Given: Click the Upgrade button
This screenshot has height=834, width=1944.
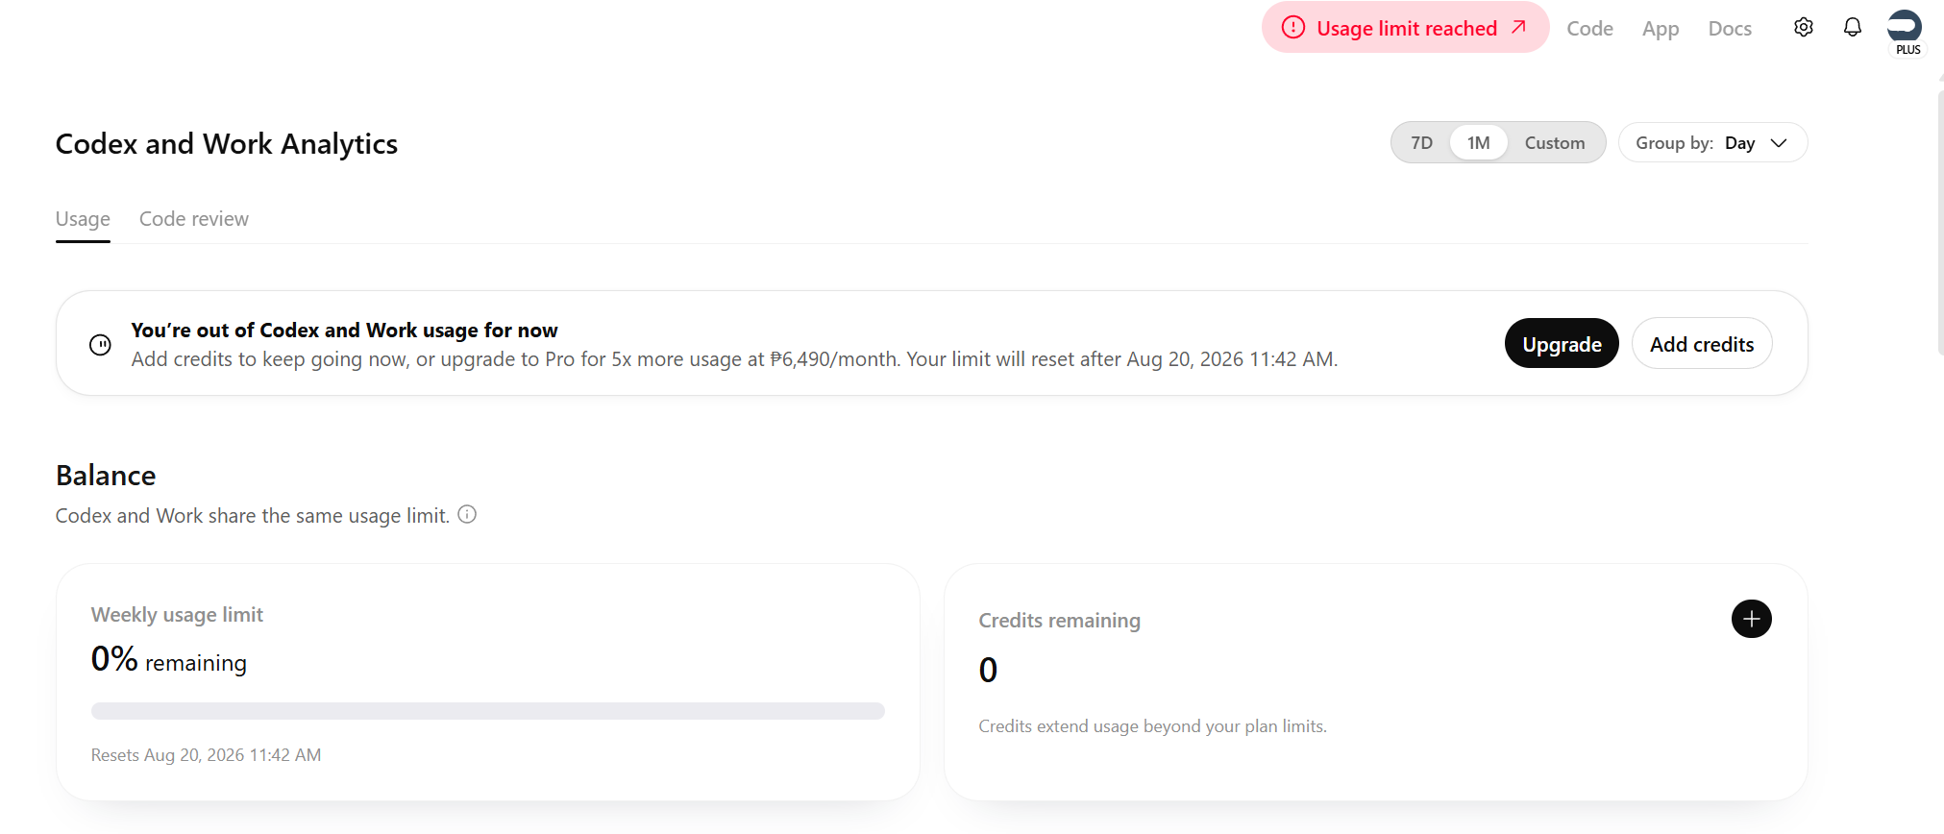Looking at the screenshot, I should coord(1562,343).
